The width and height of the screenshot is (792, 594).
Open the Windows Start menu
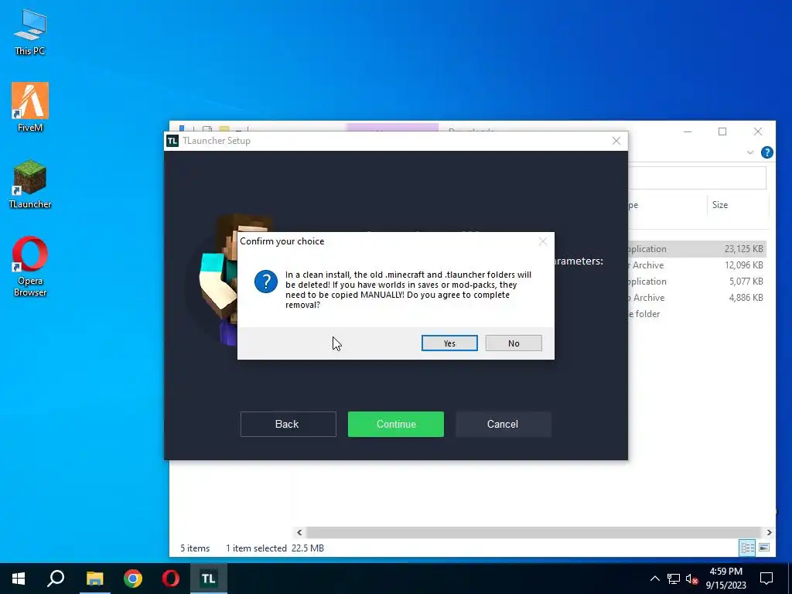(19, 579)
